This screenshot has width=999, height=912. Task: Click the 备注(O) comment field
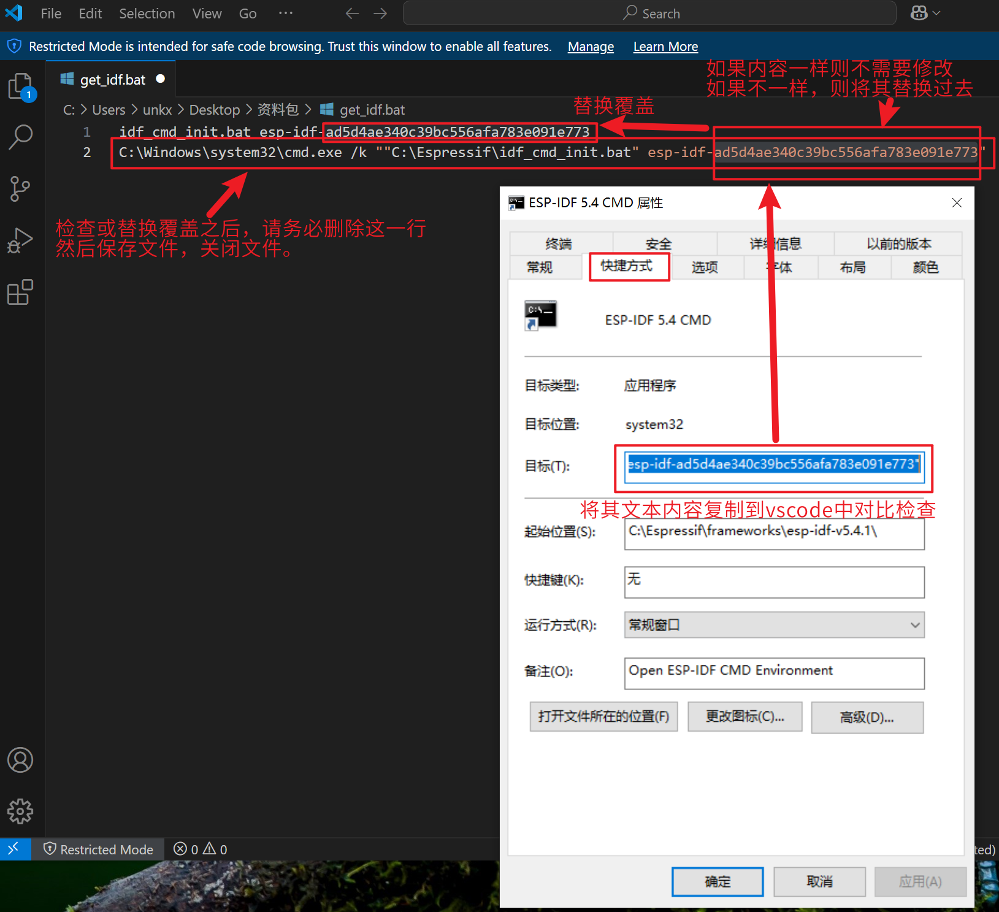pos(774,673)
